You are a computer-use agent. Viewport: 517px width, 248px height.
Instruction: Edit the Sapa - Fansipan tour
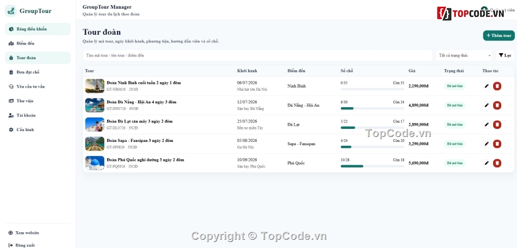(487, 144)
